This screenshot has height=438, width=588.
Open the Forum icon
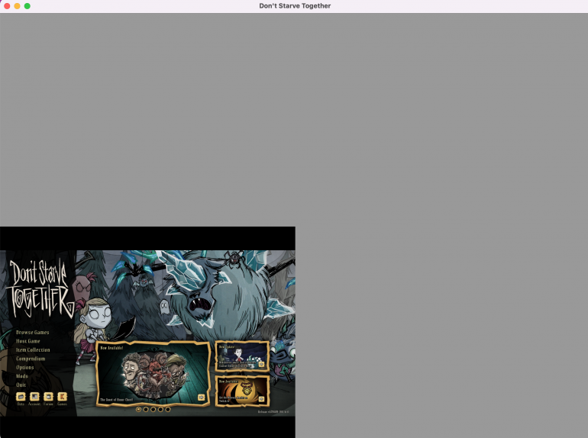[x=48, y=396]
